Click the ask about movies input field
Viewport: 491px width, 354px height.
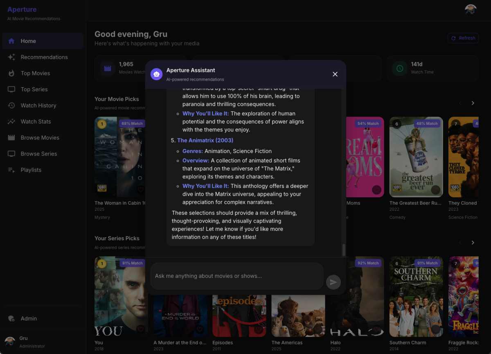236,276
